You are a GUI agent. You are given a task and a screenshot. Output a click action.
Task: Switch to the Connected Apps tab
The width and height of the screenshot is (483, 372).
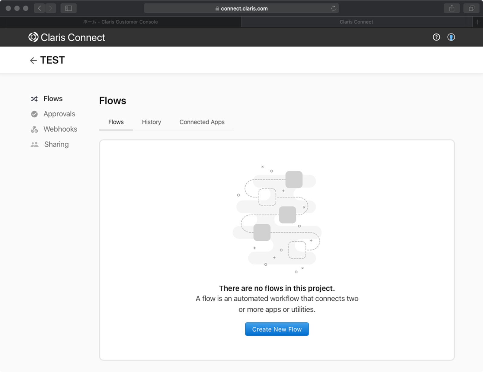(202, 122)
